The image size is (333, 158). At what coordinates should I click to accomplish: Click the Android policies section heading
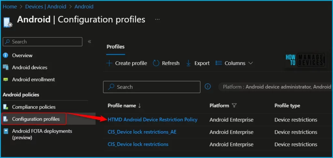coord(21,95)
